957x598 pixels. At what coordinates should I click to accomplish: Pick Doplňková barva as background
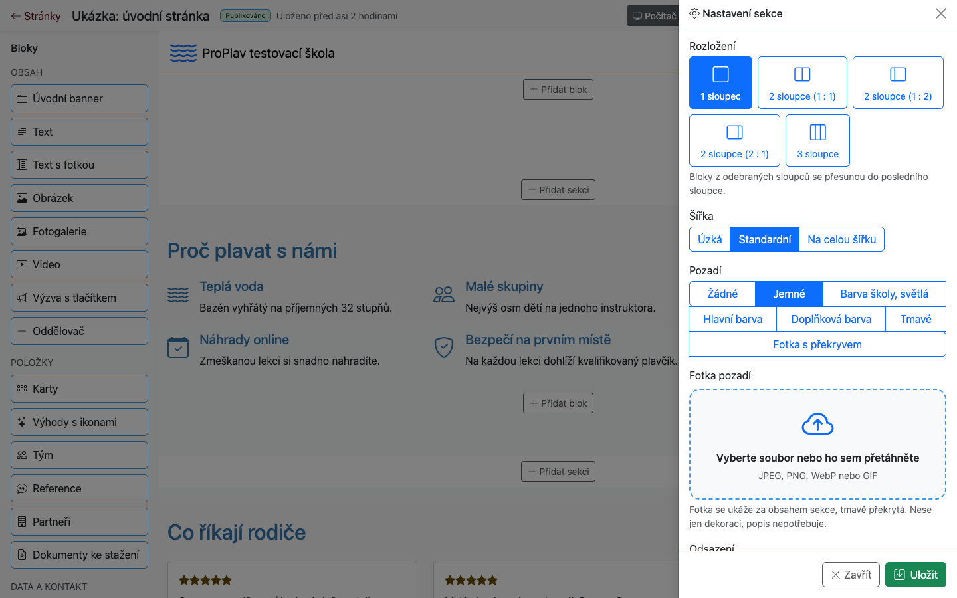[831, 319]
